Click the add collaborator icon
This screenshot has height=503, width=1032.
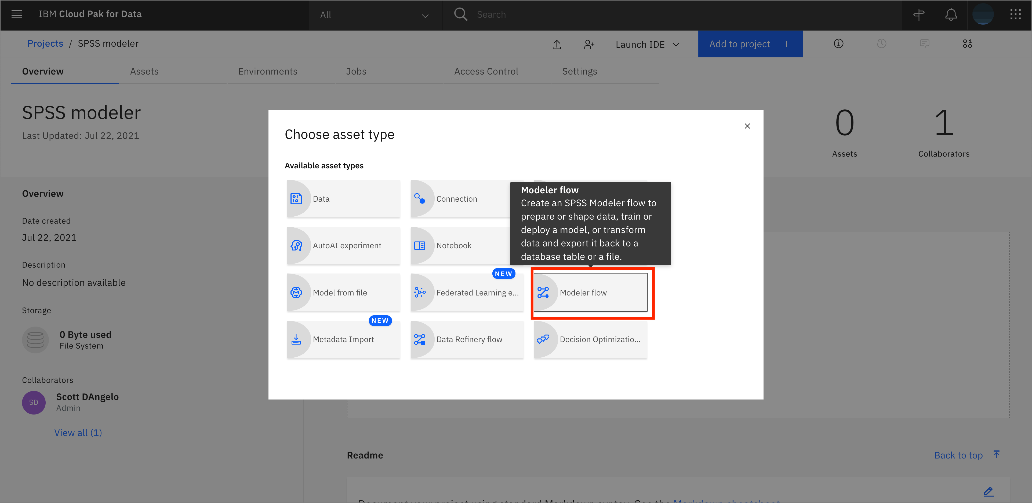(x=588, y=45)
